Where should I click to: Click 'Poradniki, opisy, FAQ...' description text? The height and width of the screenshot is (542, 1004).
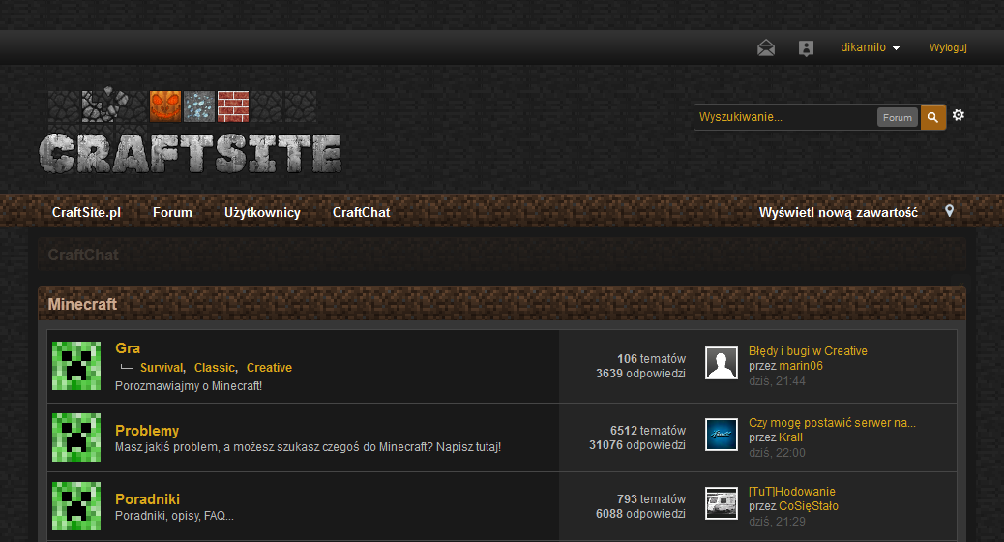(x=174, y=516)
